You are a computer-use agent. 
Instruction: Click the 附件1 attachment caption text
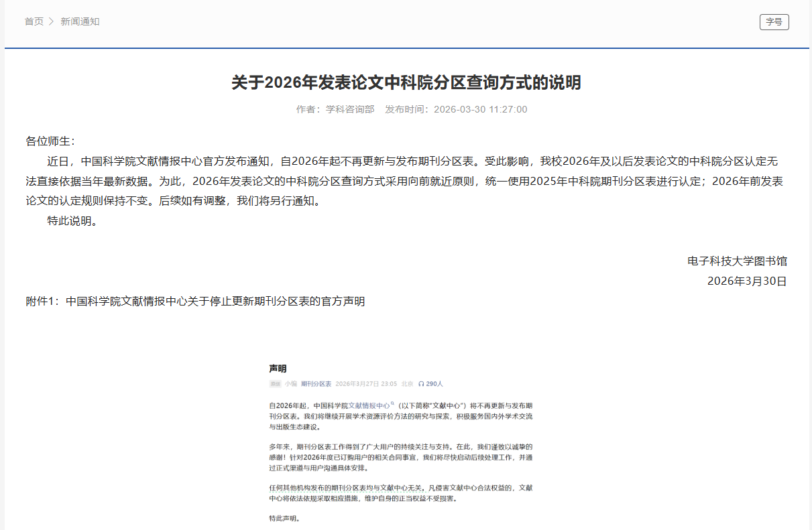tap(195, 301)
